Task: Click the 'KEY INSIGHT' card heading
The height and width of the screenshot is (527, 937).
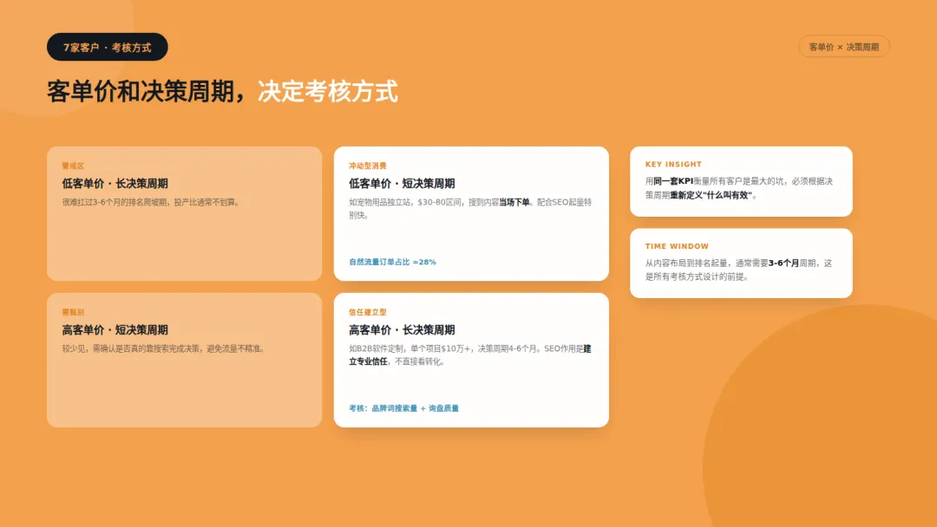Action: coord(673,164)
